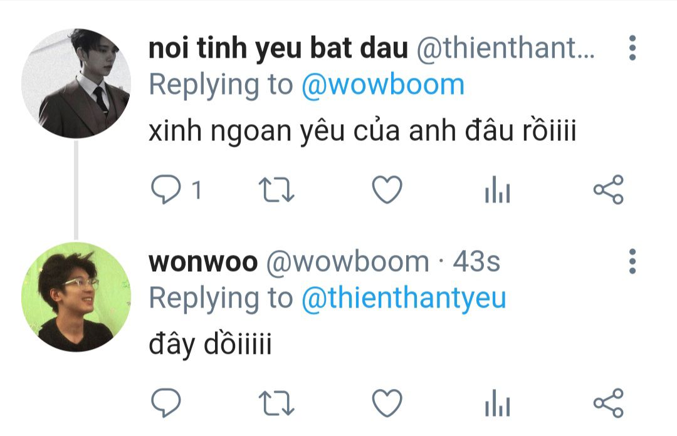Open more options for first tweet
The width and height of the screenshot is (677, 436).
632,48
